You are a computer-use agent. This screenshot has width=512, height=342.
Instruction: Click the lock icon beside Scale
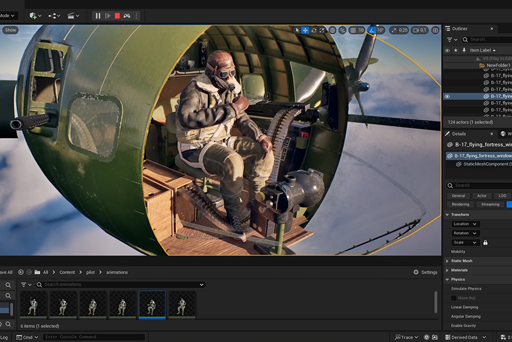click(x=485, y=243)
